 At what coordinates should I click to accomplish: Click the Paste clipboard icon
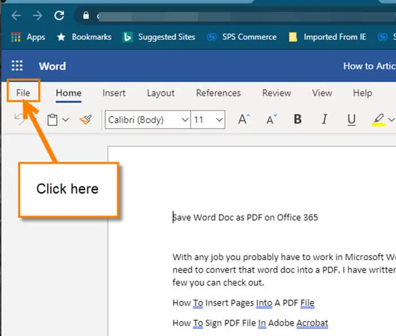[x=53, y=120]
